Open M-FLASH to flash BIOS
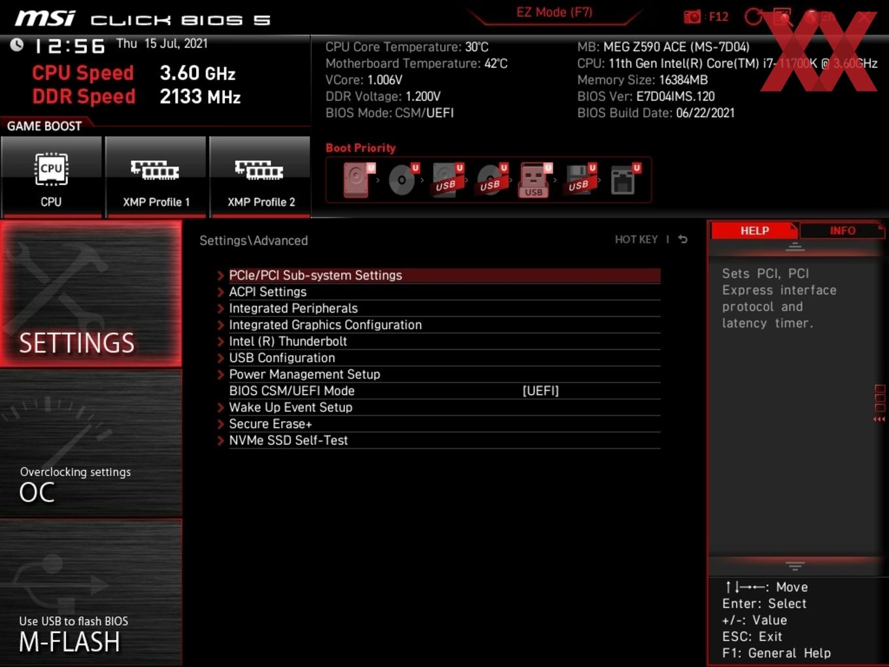The height and width of the screenshot is (667, 889). pyautogui.click(x=91, y=592)
